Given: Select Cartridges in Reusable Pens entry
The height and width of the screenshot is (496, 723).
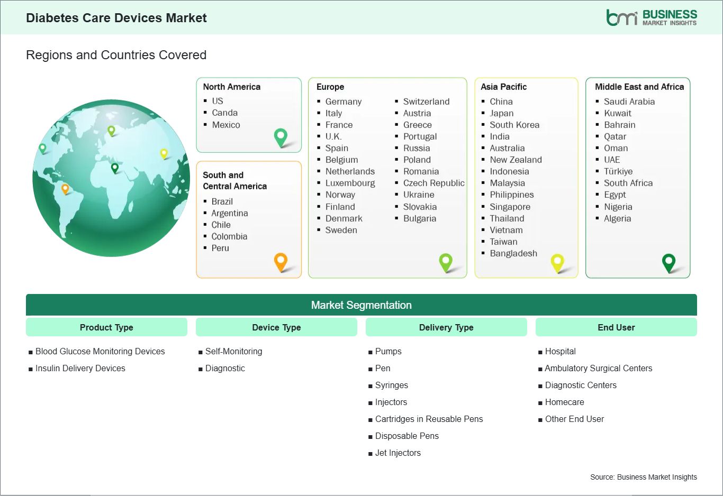Looking at the screenshot, I should [429, 419].
